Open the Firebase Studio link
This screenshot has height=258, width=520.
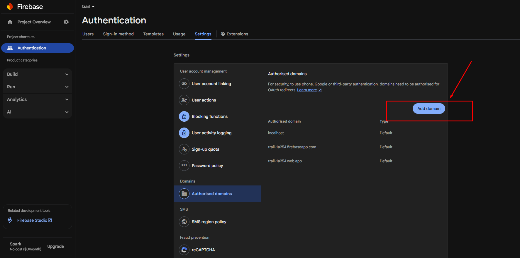35,220
